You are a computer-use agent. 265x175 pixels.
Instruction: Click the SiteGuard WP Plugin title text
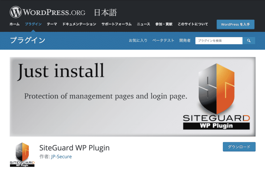75,148
